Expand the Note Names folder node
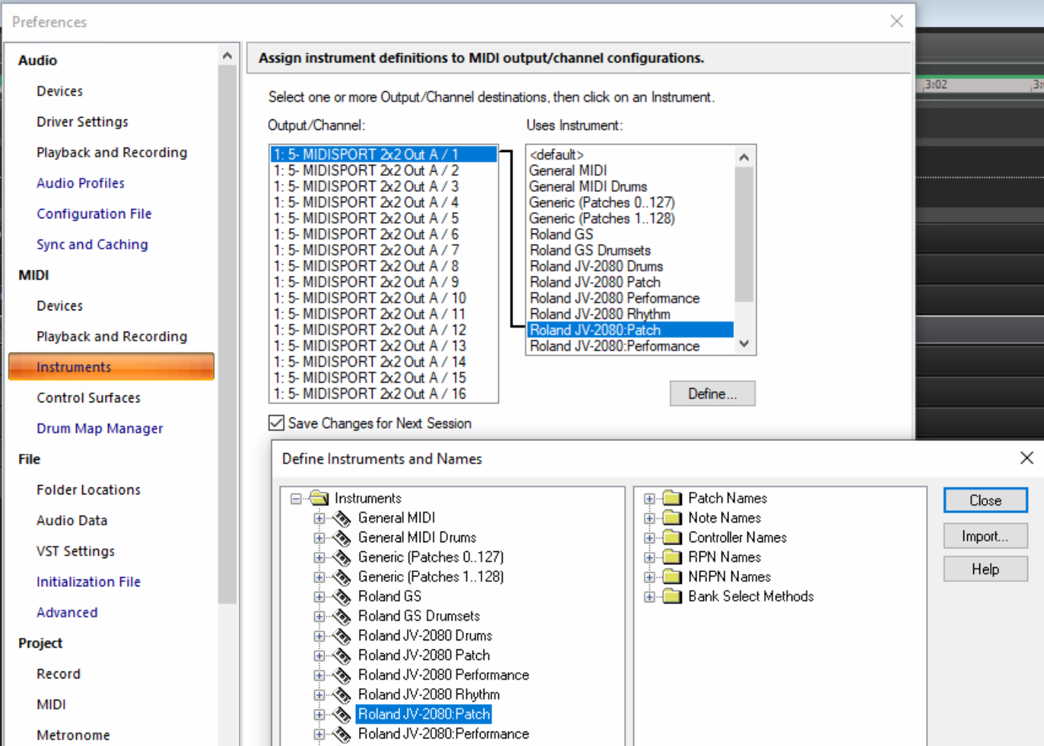The height and width of the screenshot is (746, 1044). coord(649,519)
